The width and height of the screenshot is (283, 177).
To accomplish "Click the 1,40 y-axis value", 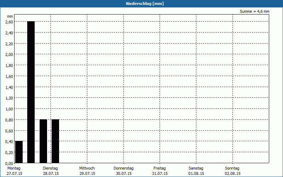I will [x=9, y=87].
